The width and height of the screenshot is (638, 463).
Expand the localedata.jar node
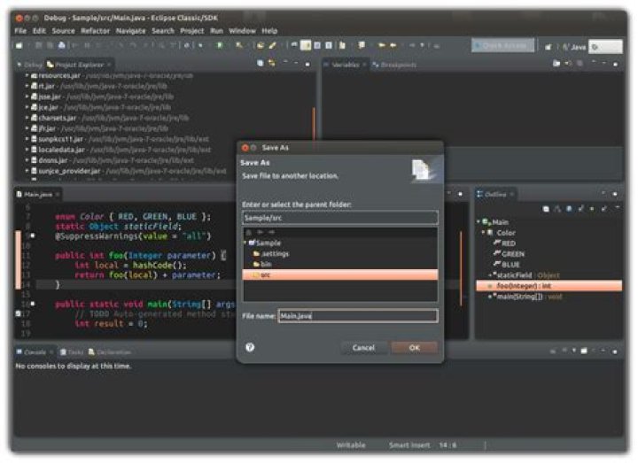point(27,150)
